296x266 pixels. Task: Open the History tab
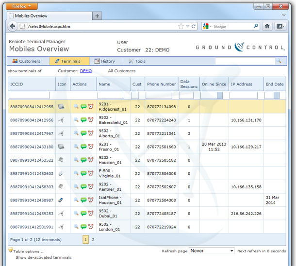(x=105, y=61)
